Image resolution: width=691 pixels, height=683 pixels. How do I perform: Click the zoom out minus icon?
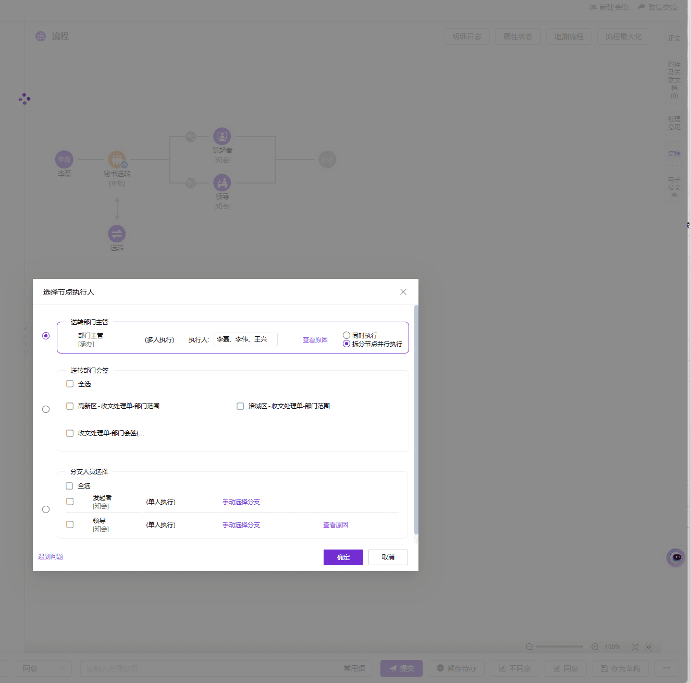click(x=529, y=647)
